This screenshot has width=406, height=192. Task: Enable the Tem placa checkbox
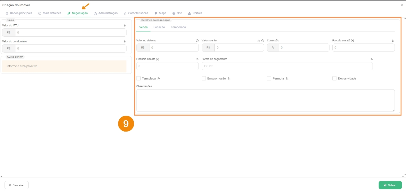[x=139, y=78]
